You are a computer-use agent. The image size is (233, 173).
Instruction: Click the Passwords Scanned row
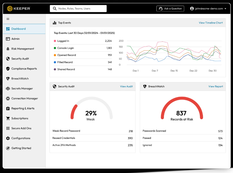183,131
